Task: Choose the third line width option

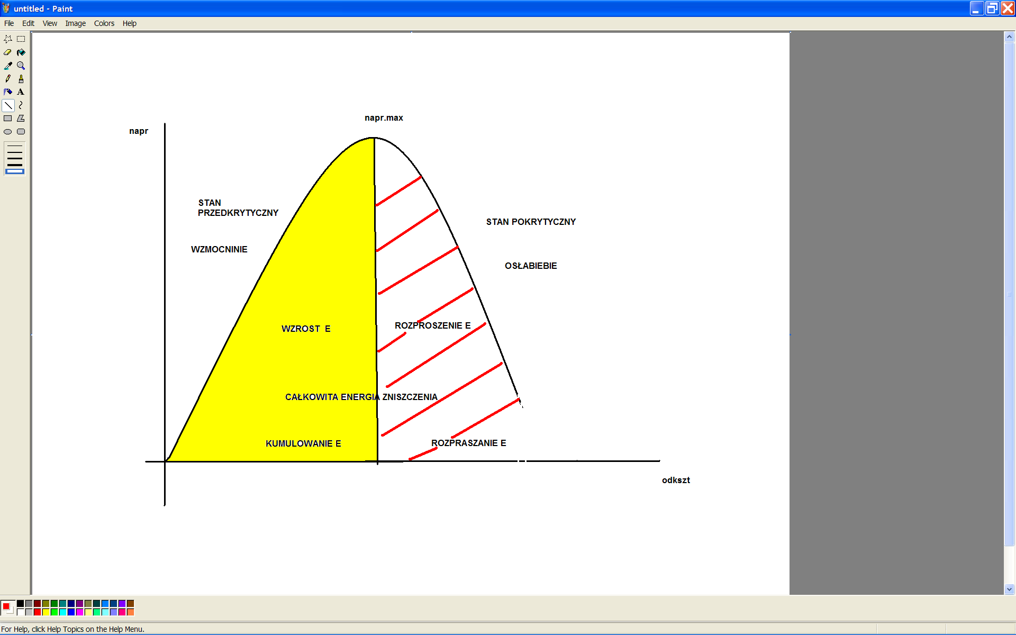Action: 15,158
